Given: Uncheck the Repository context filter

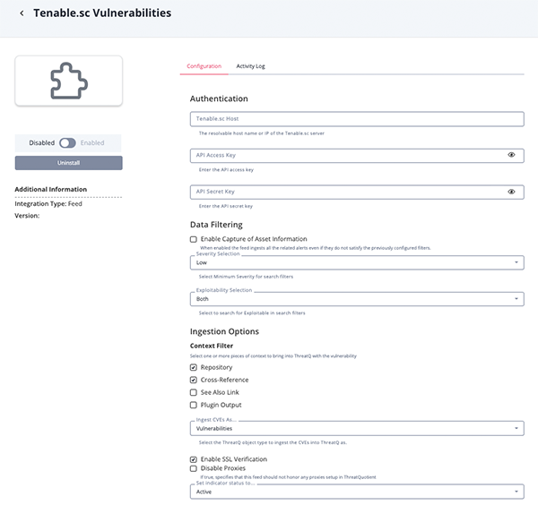Looking at the screenshot, I should coord(194,367).
